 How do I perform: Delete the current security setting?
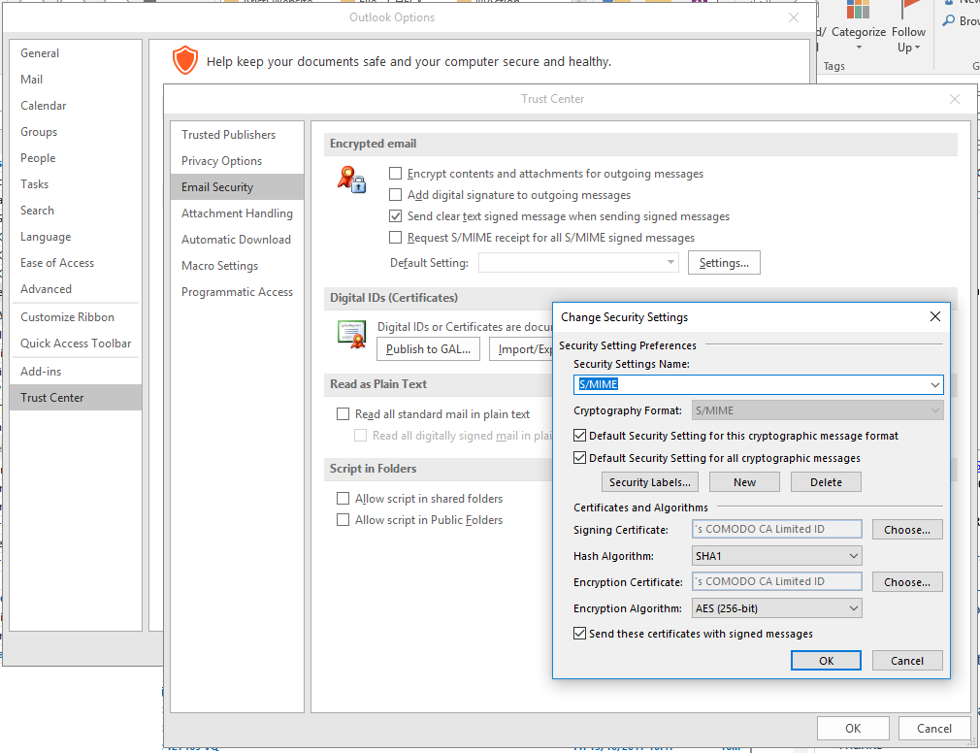coord(826,482)
